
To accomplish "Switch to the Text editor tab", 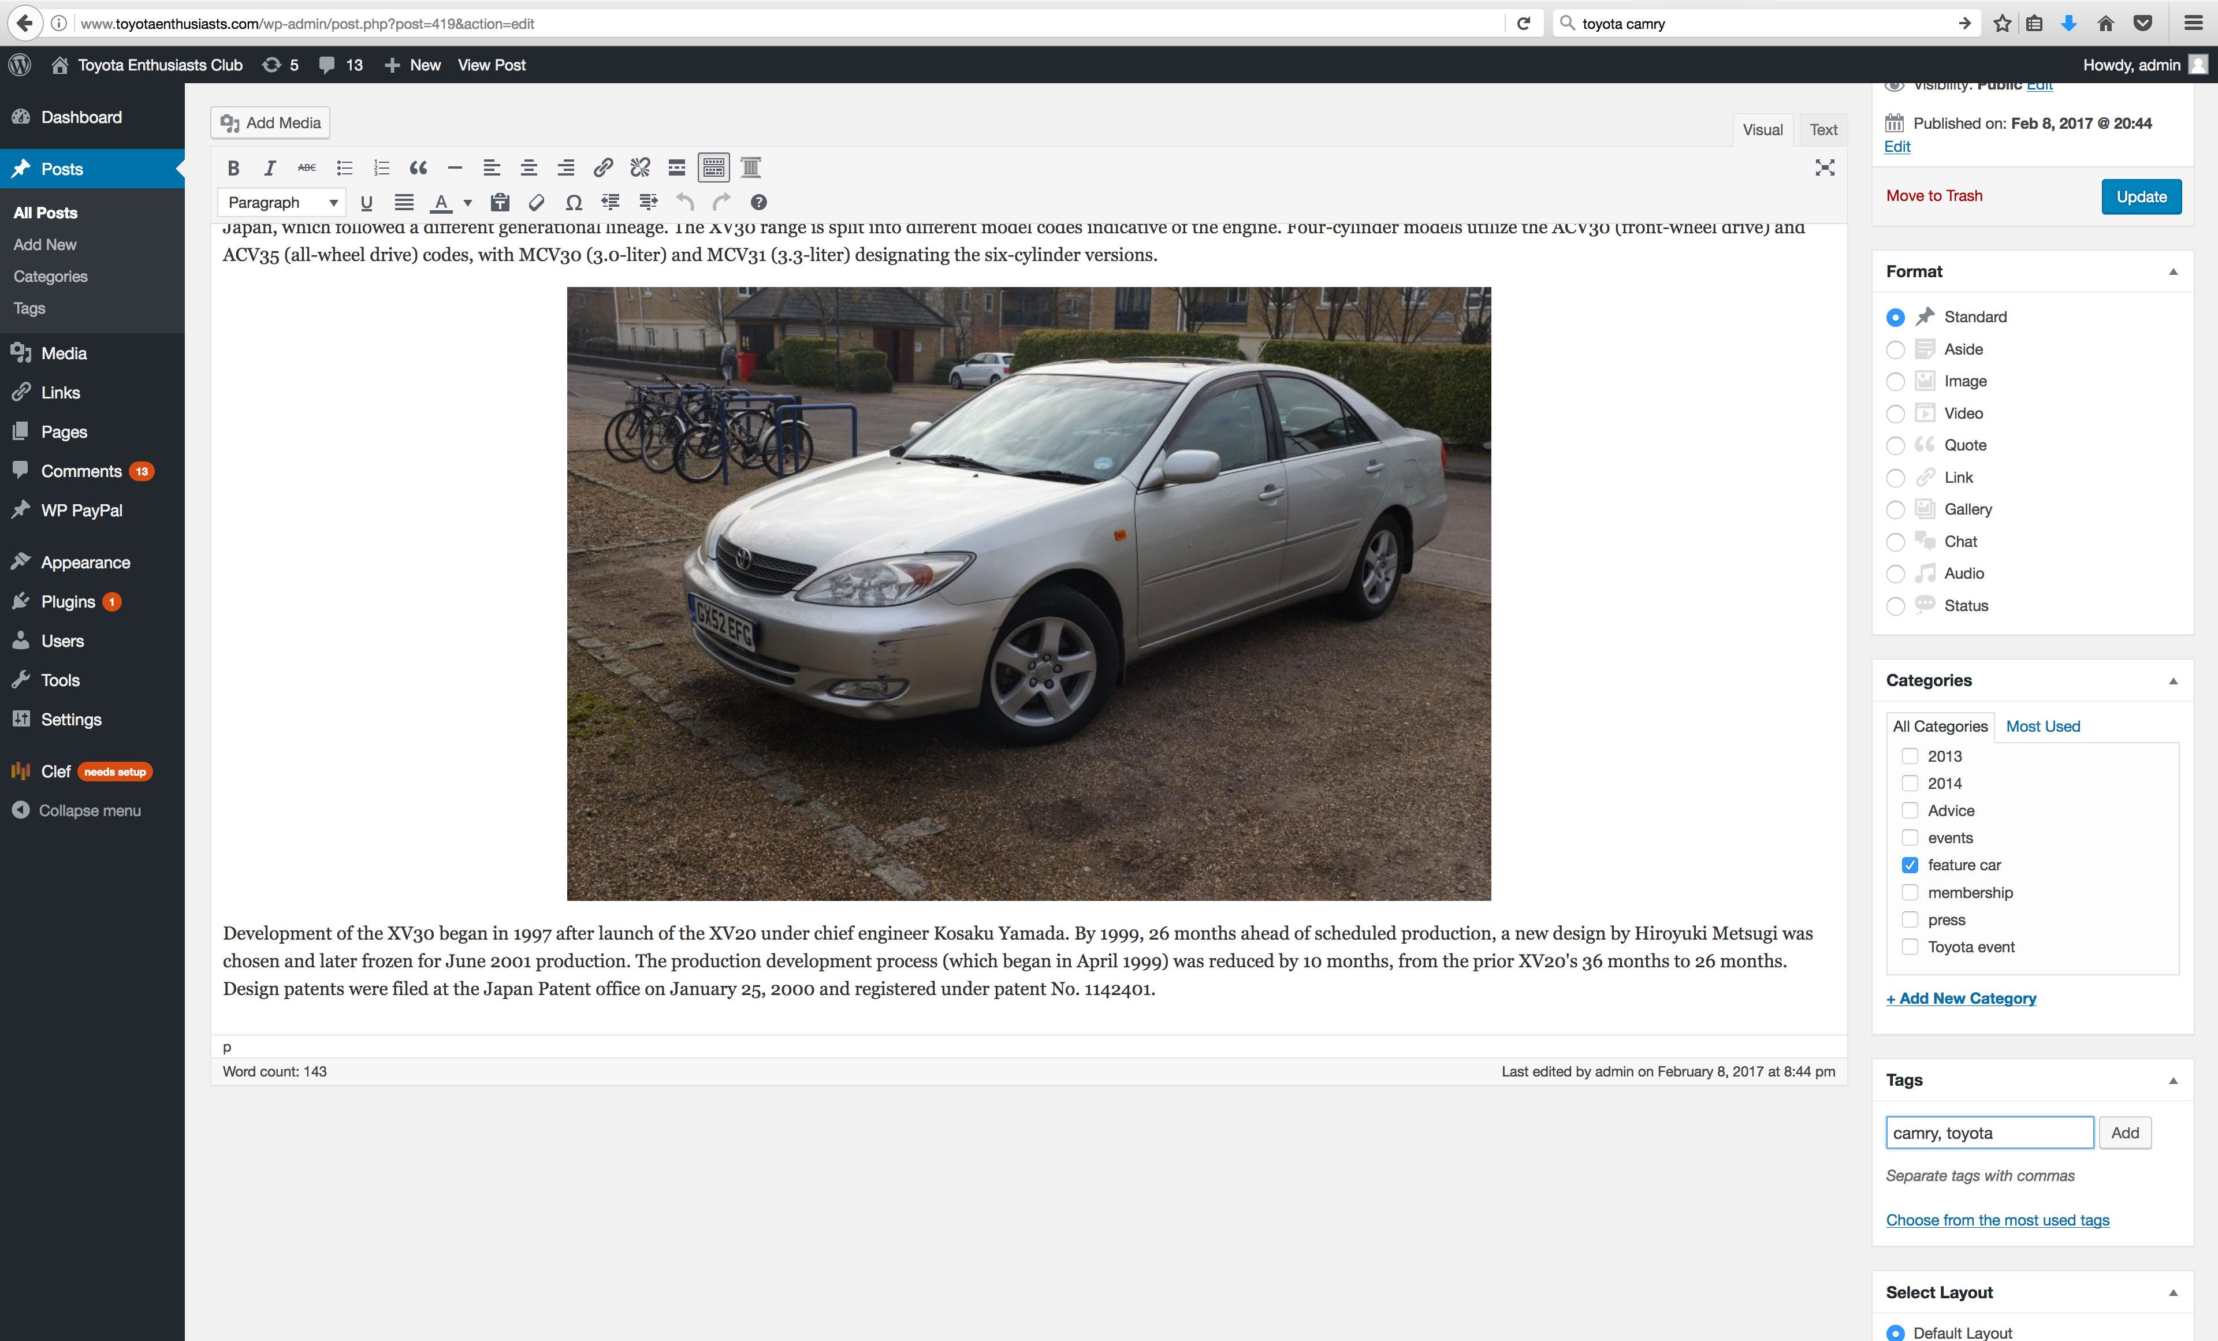I will pos(1823,129).
